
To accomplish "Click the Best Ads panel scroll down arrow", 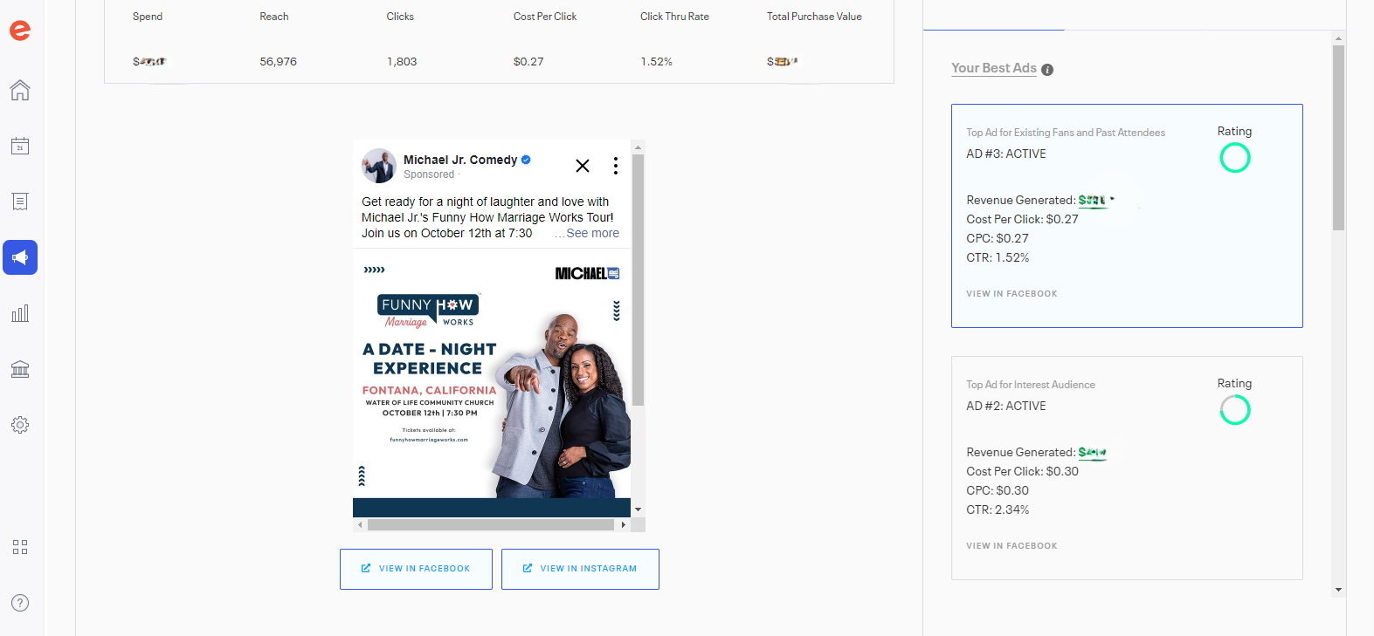I will (1338, 590).
